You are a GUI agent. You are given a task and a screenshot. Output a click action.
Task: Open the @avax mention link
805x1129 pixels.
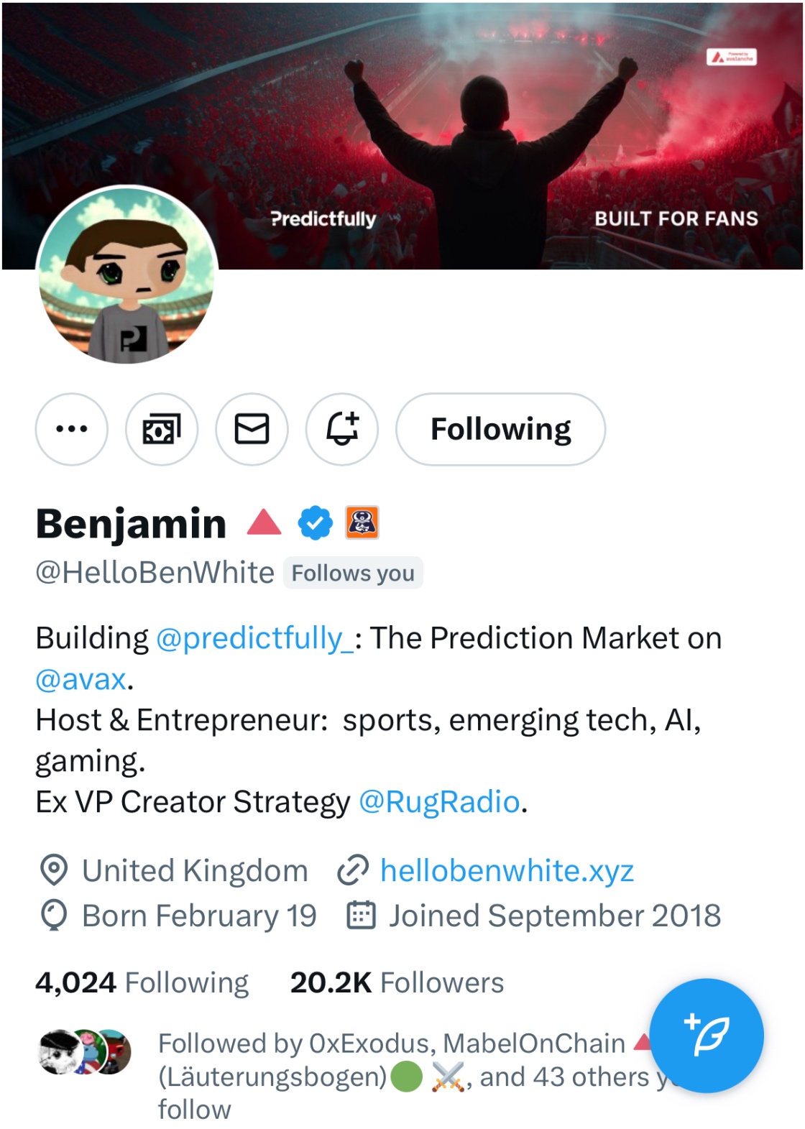pos(81,679)
